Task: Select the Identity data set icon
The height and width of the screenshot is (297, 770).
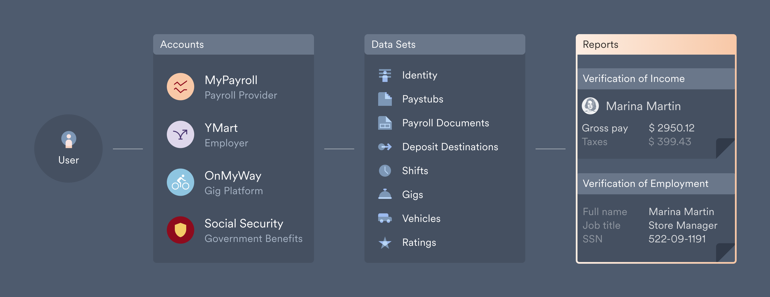Action: click(x=385, y=75)
